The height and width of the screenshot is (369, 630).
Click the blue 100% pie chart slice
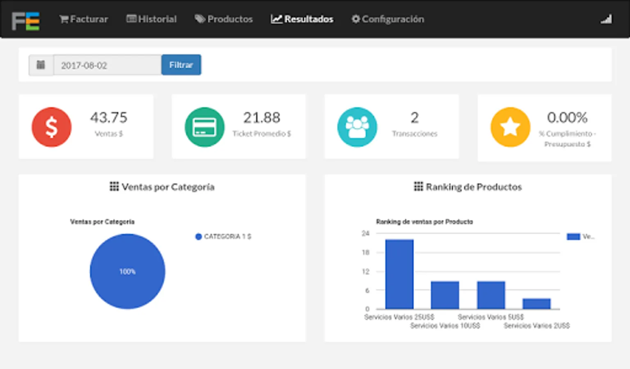click(128, 271)
